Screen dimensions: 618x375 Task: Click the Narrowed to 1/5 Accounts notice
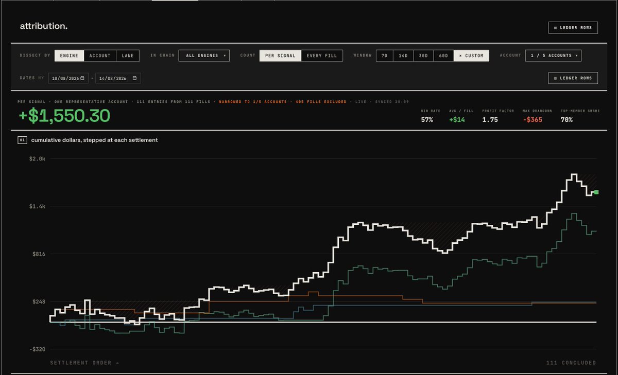253,102
